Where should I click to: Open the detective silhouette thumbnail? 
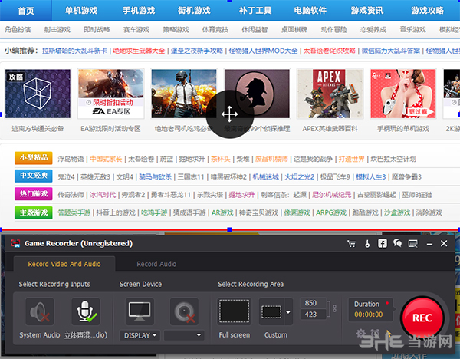tap(257, 94)
